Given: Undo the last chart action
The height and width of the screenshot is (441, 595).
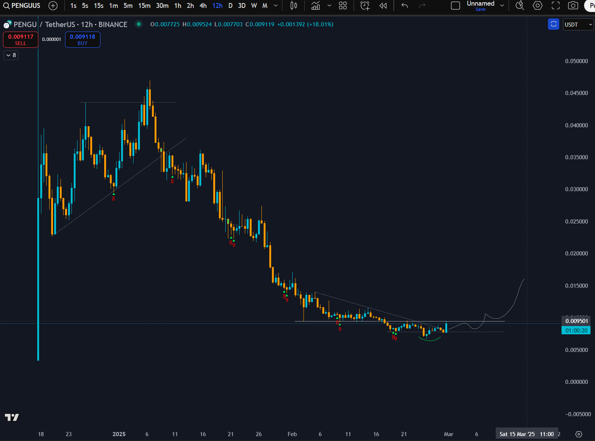Looking at the screenshot, I should point(404,6).
